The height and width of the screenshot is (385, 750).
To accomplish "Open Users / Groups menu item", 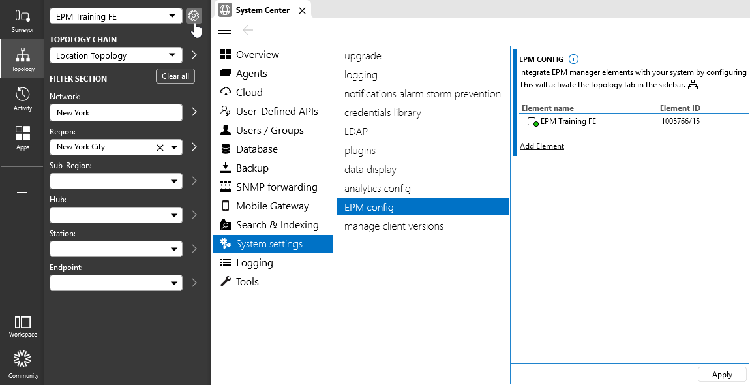I will 273,131.
